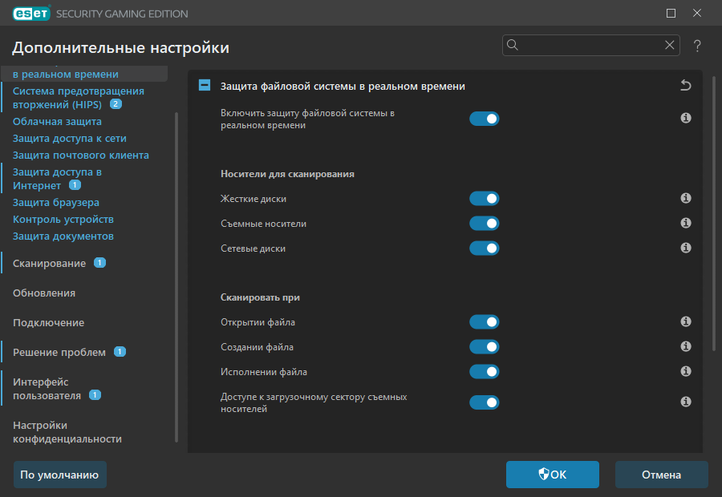This screenshot has height=497, width=722.
Task: Toggle the Создании файла switch
Action: pos(485,347)
